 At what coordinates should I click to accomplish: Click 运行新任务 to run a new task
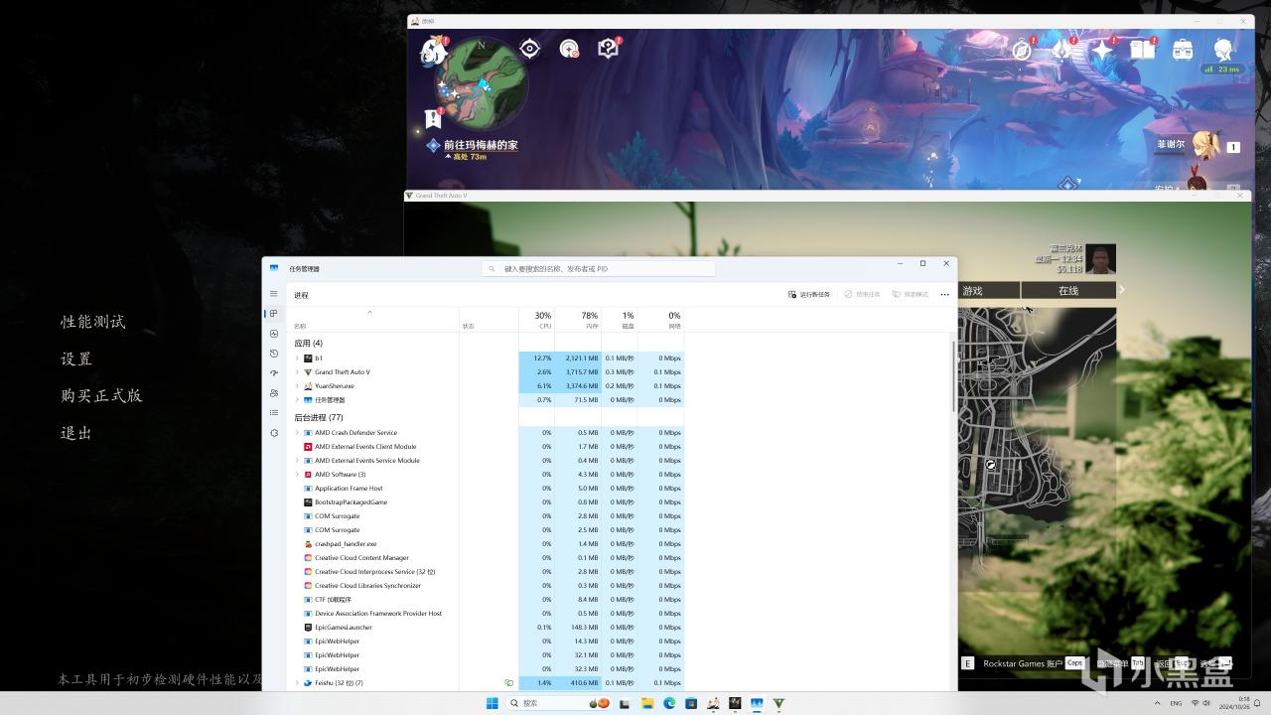click(x=809, y=295)
